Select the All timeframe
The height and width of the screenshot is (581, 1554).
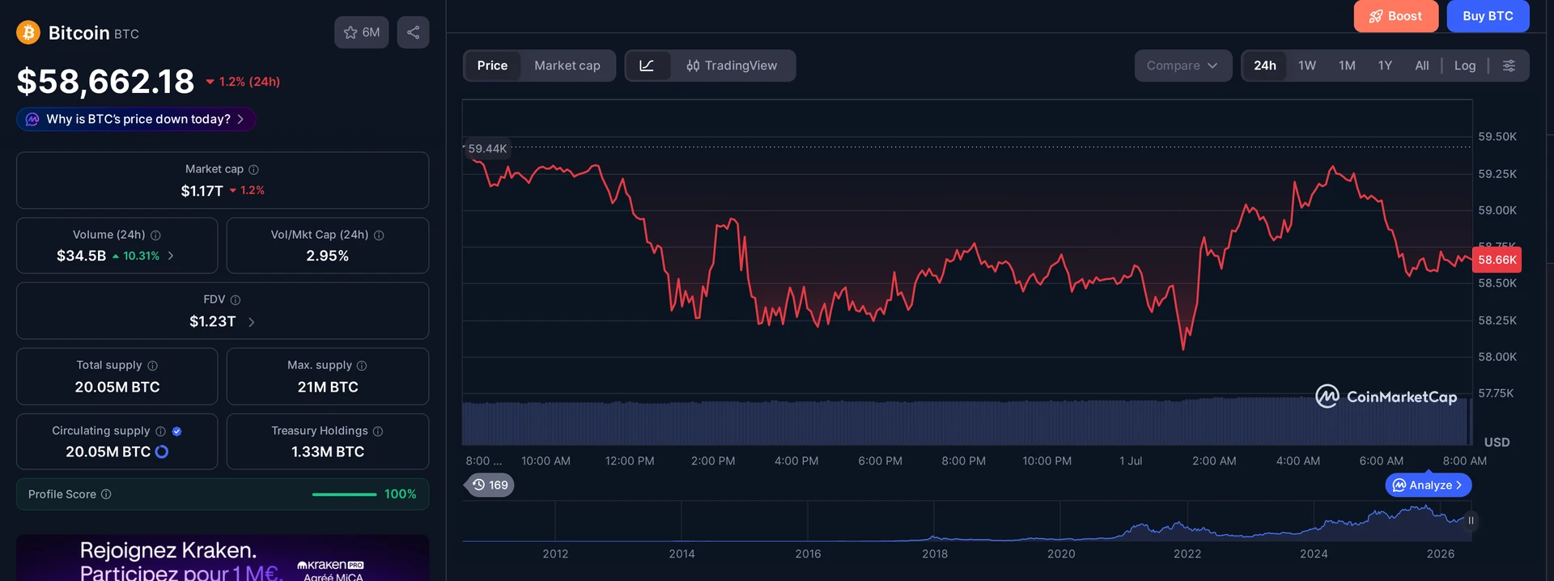click(1422, 66)
